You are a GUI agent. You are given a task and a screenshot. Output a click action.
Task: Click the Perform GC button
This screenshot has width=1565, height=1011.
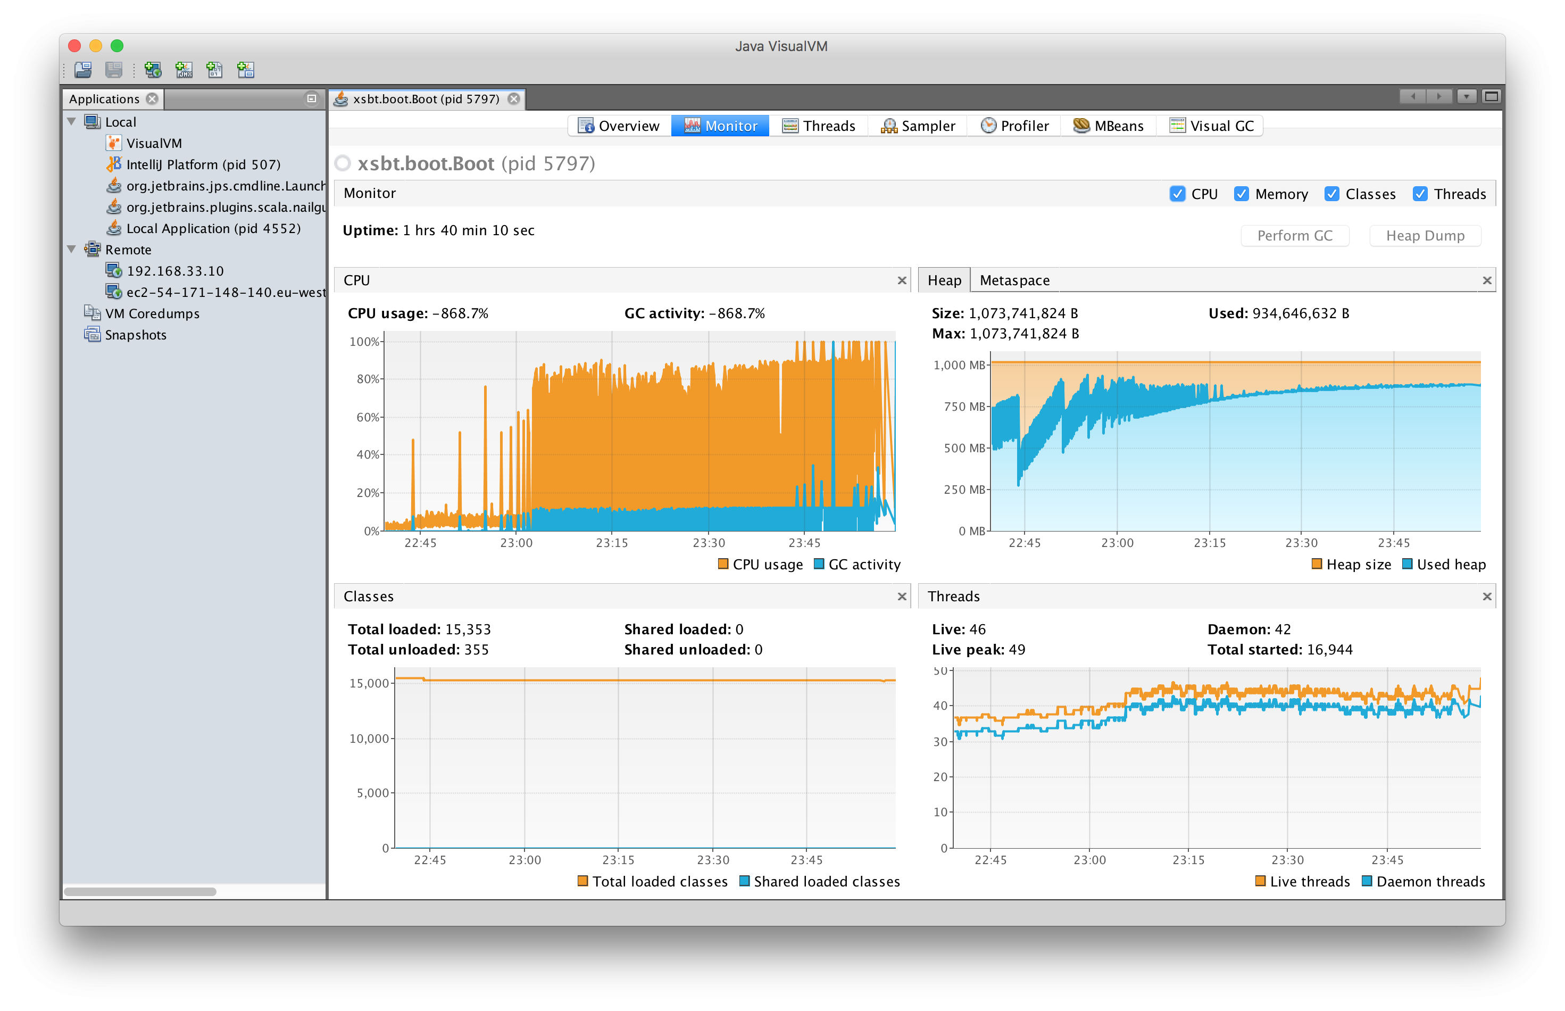[1295, 236]
